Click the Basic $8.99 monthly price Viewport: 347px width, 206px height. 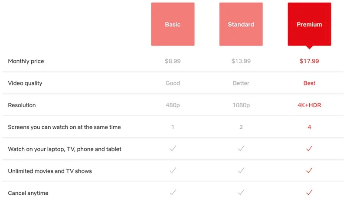[x=173, y=61]
